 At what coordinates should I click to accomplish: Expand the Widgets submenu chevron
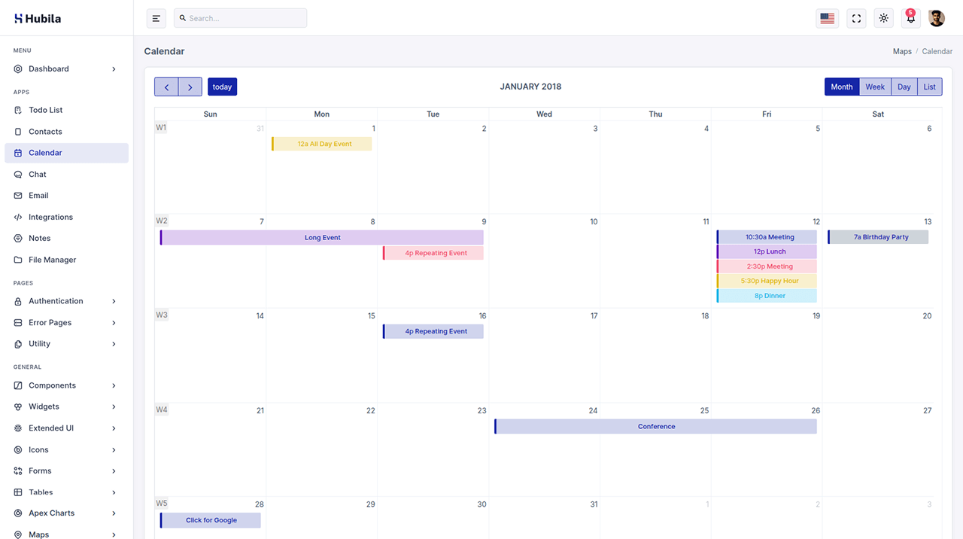tap(114, 407)
